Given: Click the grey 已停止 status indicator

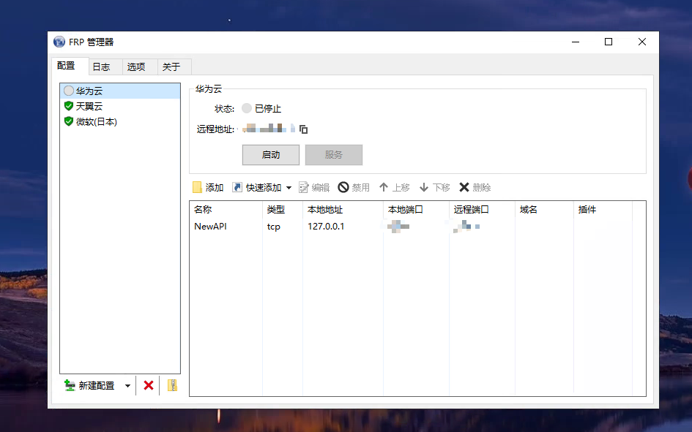Looking at the screenshot, I should point(247,108).
